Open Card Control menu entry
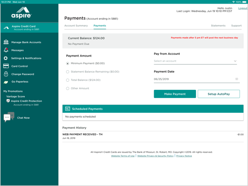Image resolution: width=248 pixels, height=186 pixels. [x=20, y=66]
